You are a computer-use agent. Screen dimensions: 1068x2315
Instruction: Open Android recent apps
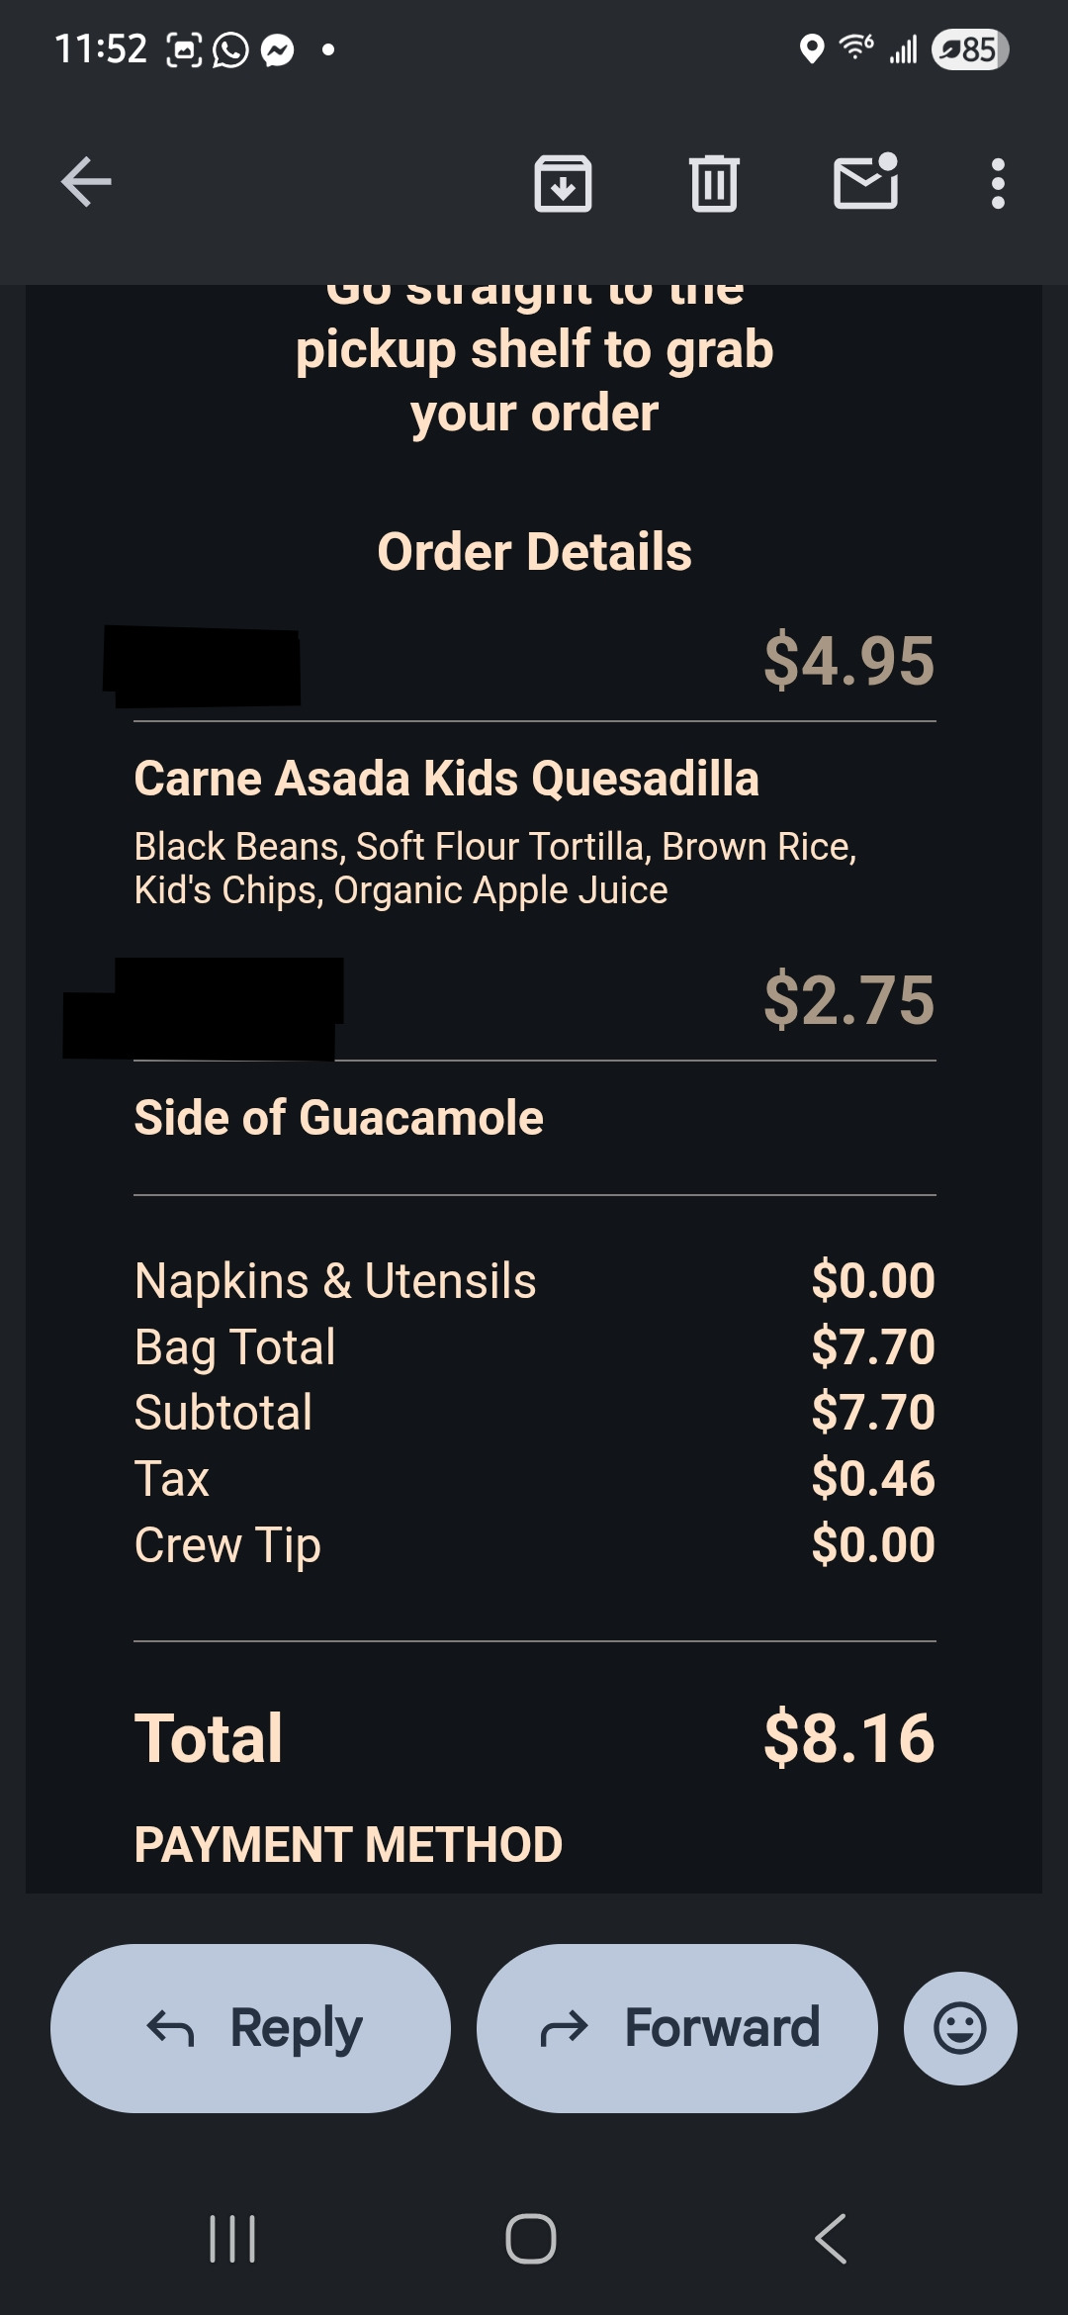233,2238
